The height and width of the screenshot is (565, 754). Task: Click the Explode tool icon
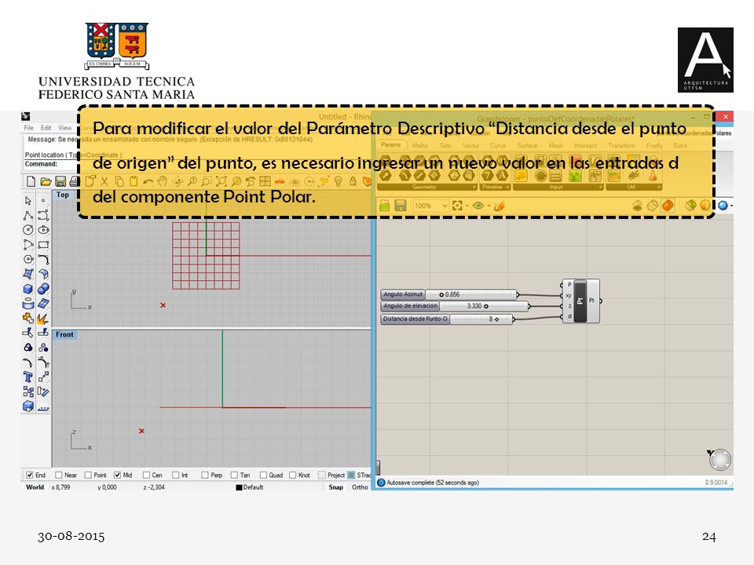(x=43, y=318)
